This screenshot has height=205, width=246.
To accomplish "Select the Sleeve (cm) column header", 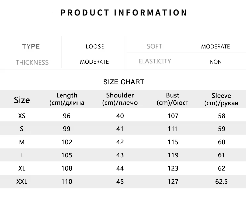I will (221, 99).
